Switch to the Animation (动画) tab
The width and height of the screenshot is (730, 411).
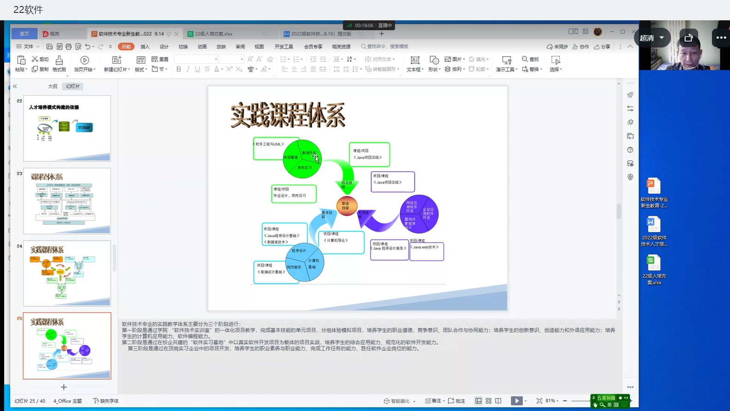click(202, 47)
